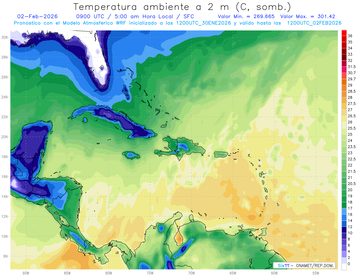Click the '14N' latitude axis label
This screenshot has width=358, height=277.
pyautogui.click(x=4, y=197)
